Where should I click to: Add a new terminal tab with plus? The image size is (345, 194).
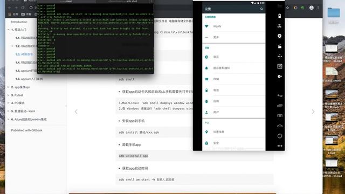pyautogui.click(x=151, y=1)
